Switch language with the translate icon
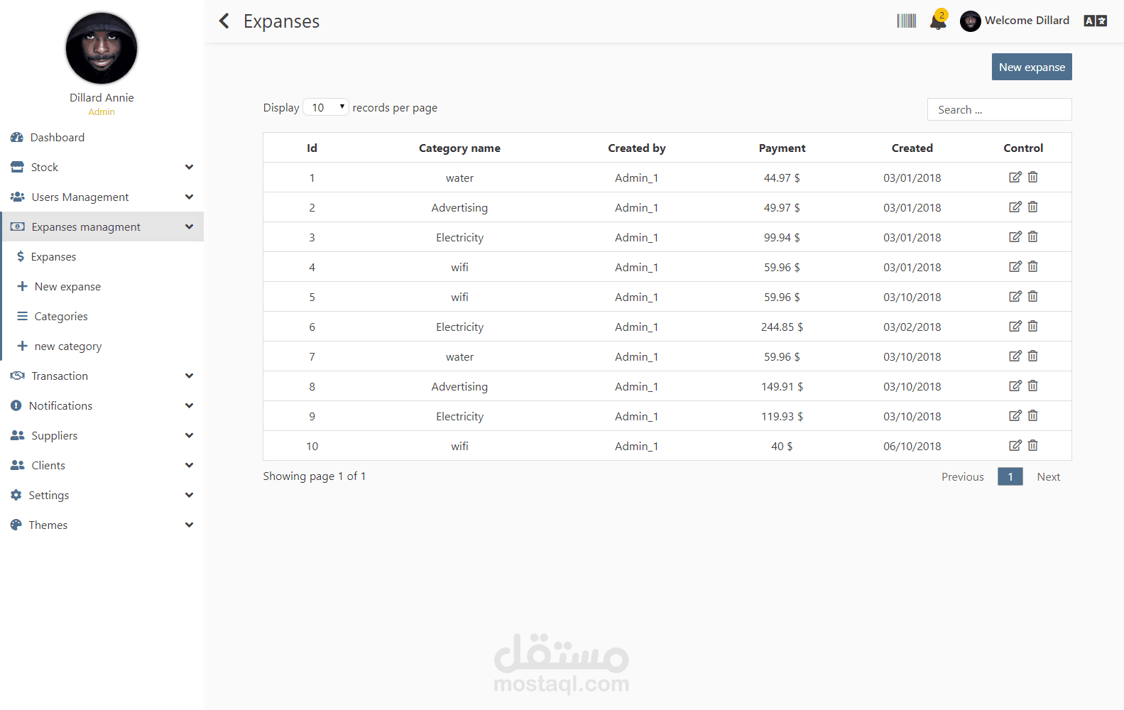This screenshot has height=710, width=1124. 1096,21
